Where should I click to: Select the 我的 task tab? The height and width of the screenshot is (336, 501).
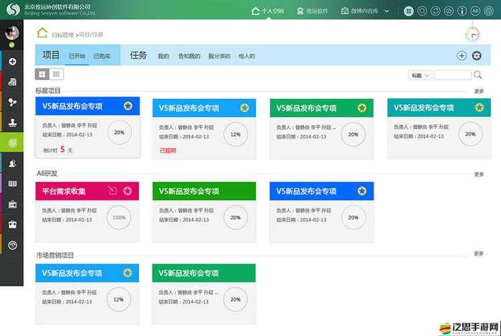pos(163,56)
